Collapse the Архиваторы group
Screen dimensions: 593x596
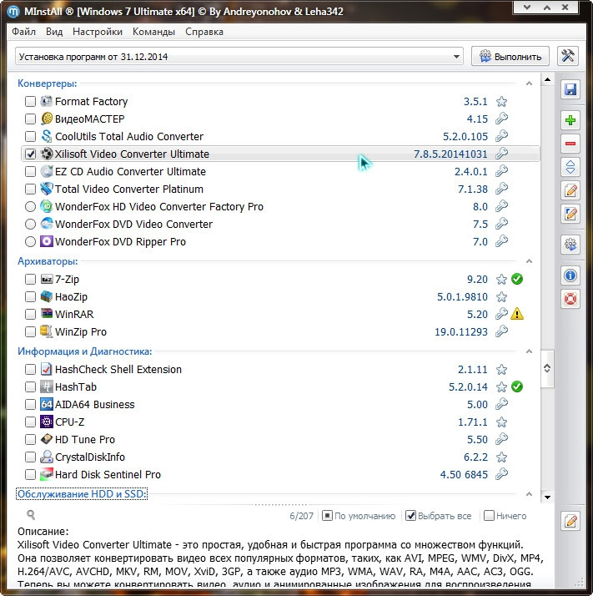pyautogui.click(x=529, y=261)
